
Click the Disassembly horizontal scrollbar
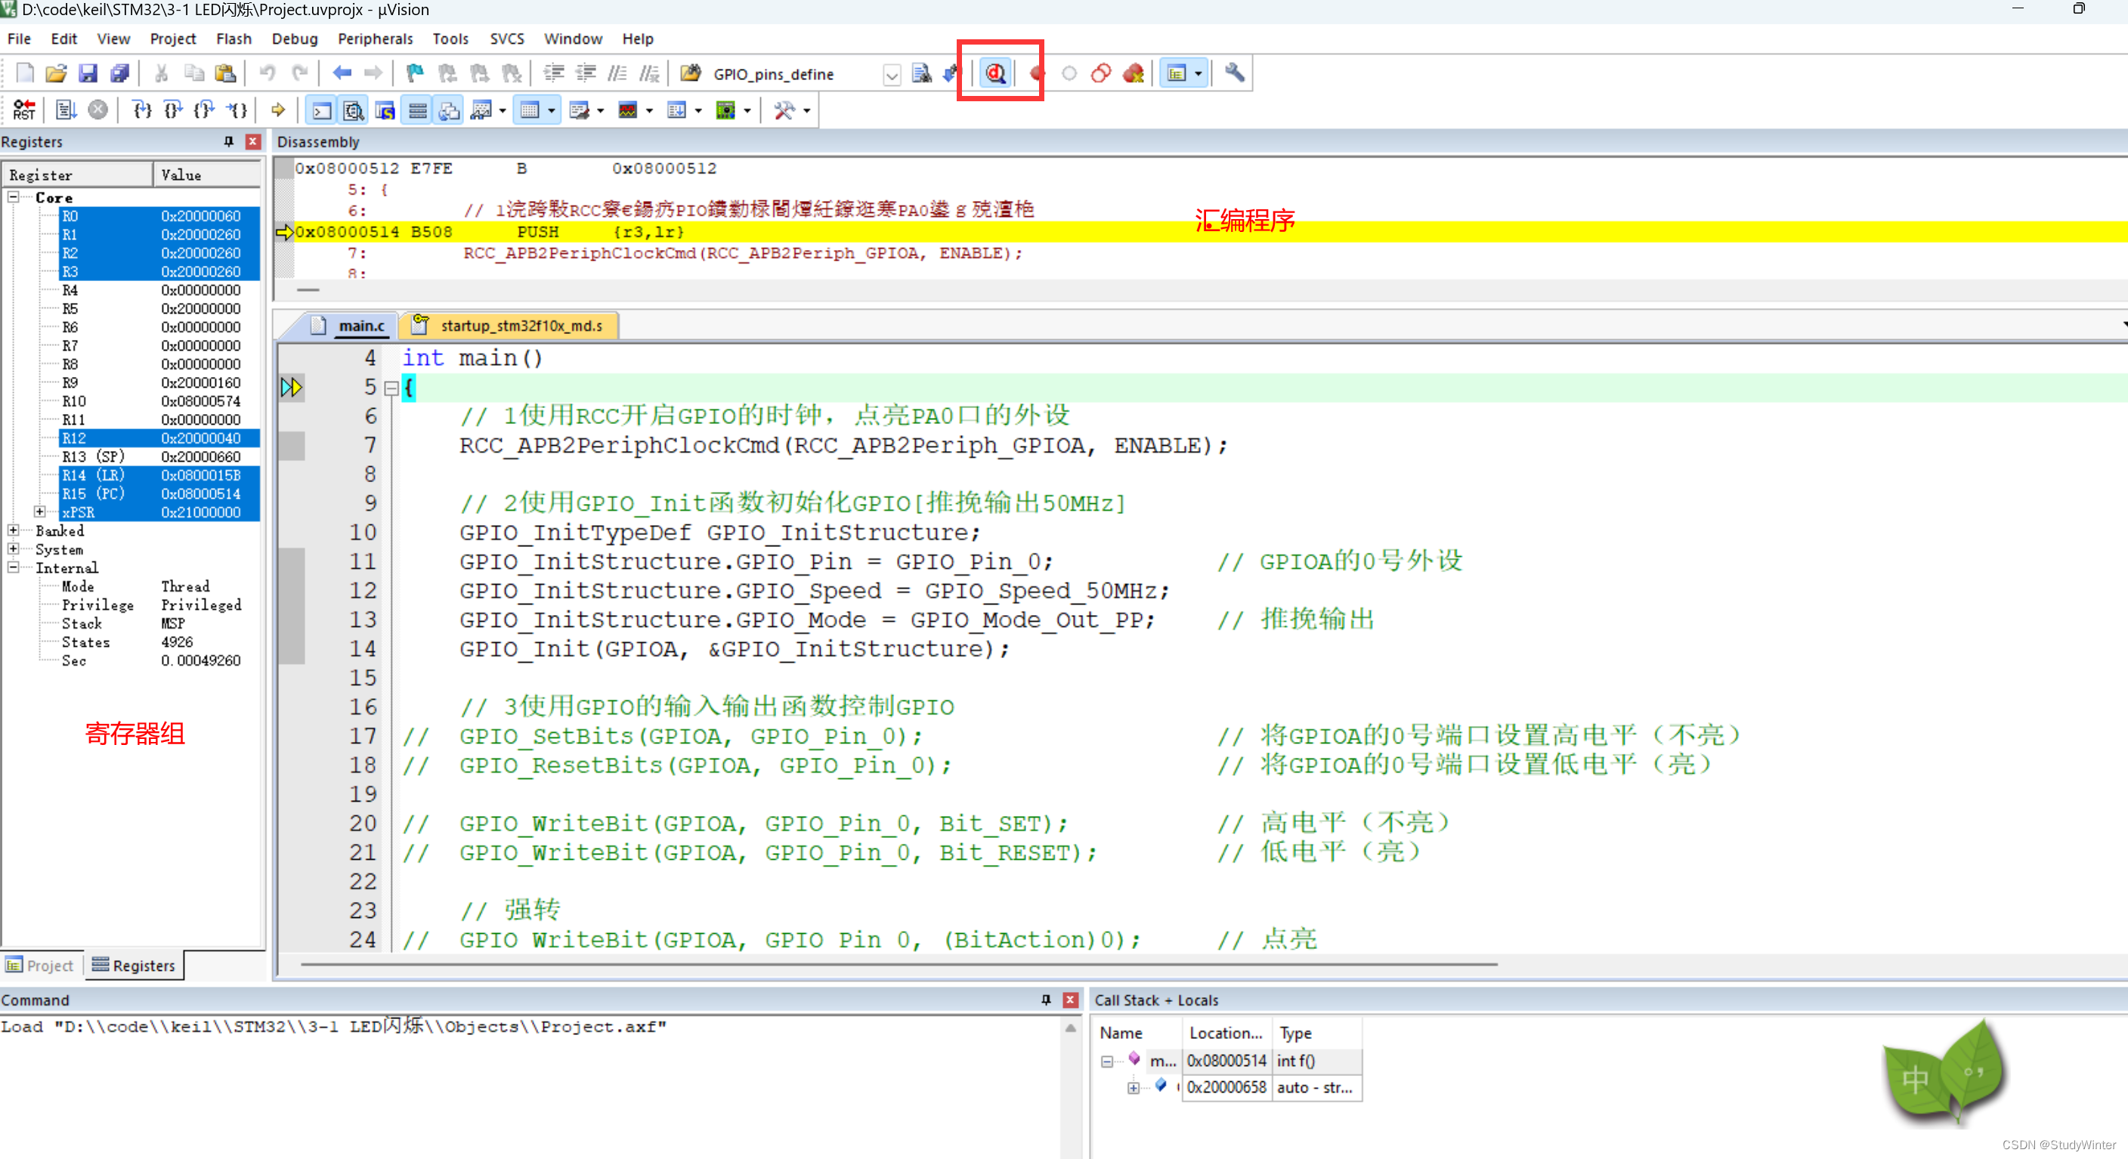point(308,290)
